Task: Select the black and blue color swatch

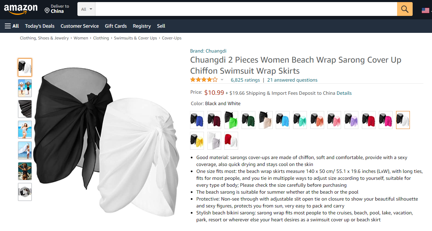Action: tap(197, 120)
